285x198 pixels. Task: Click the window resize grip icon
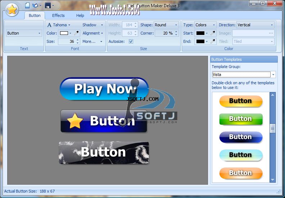click(x=279, y=192)
